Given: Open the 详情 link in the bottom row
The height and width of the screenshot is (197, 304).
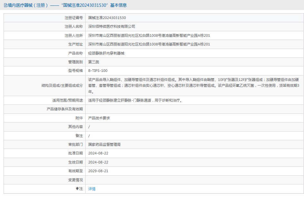Looking at the screenshot, I should (92, 189).
